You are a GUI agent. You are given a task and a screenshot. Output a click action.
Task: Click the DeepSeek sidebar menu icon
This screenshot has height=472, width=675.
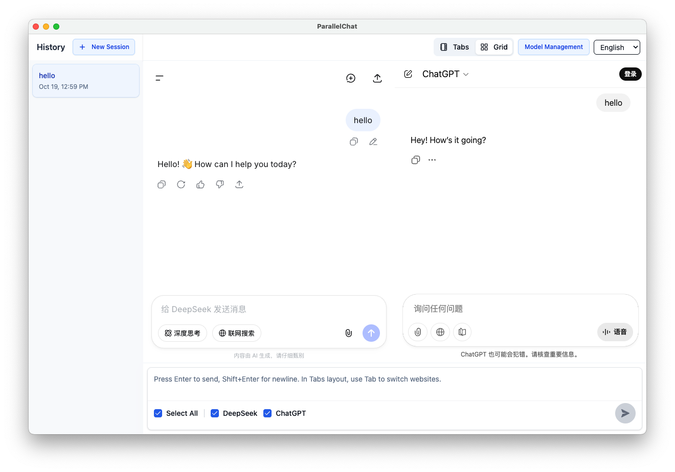(x=160, y=78)
